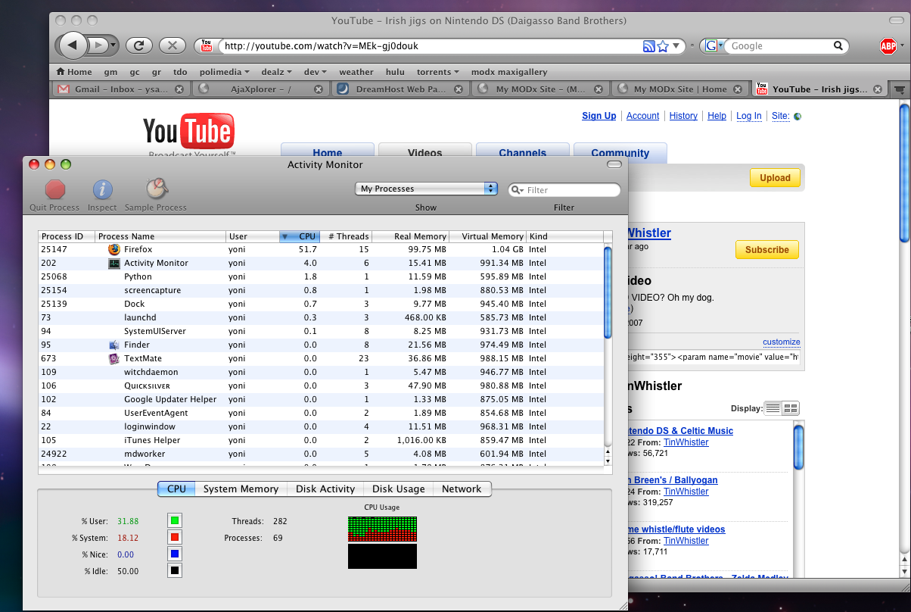The image size is (911, 612).
Task: Switch YouTube sidebar to list display
Action: (x=773, y=408)
